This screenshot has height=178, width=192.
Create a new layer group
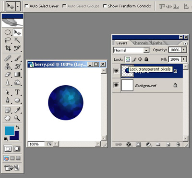tap(158, 145)
